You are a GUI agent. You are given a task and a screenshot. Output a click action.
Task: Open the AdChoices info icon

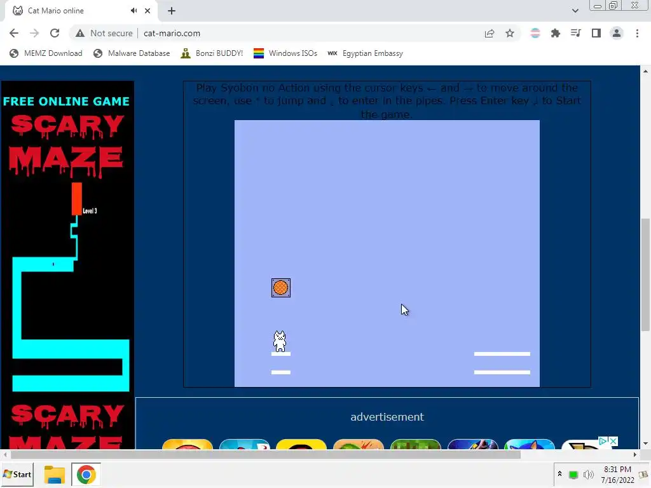tap(603, 441)
